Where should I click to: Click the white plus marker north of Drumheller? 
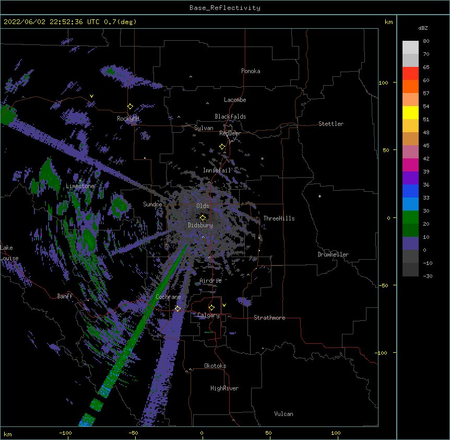(x=319, y=196)
